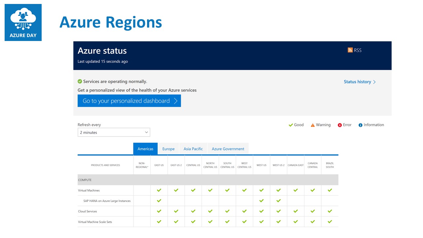Click the green services-normal status checkmark
Image resolution: width=423 pixels, height=238 pixels.
80,81
